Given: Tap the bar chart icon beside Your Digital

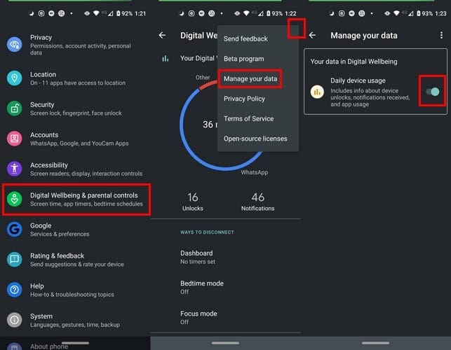Looking at the screenshot, I should [165, 59].
